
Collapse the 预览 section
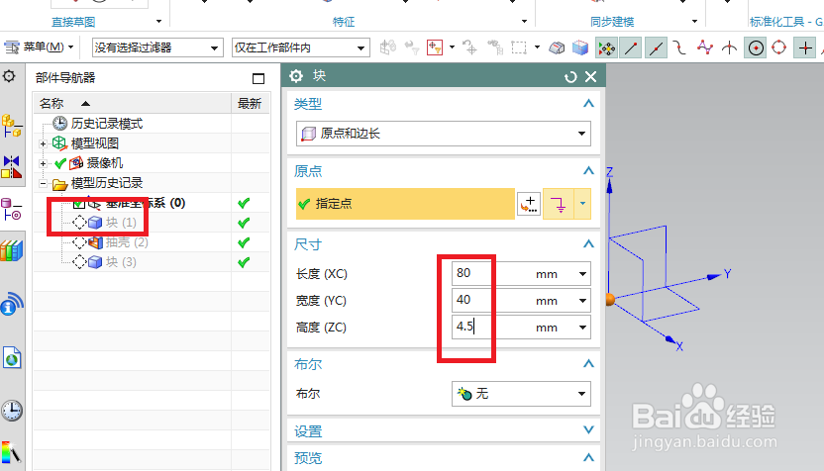588,458
